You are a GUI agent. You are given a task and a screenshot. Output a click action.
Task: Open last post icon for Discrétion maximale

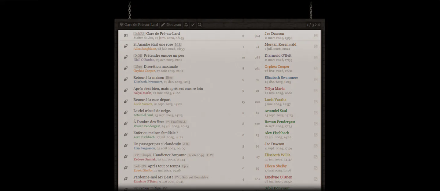[x=316, y=69]
